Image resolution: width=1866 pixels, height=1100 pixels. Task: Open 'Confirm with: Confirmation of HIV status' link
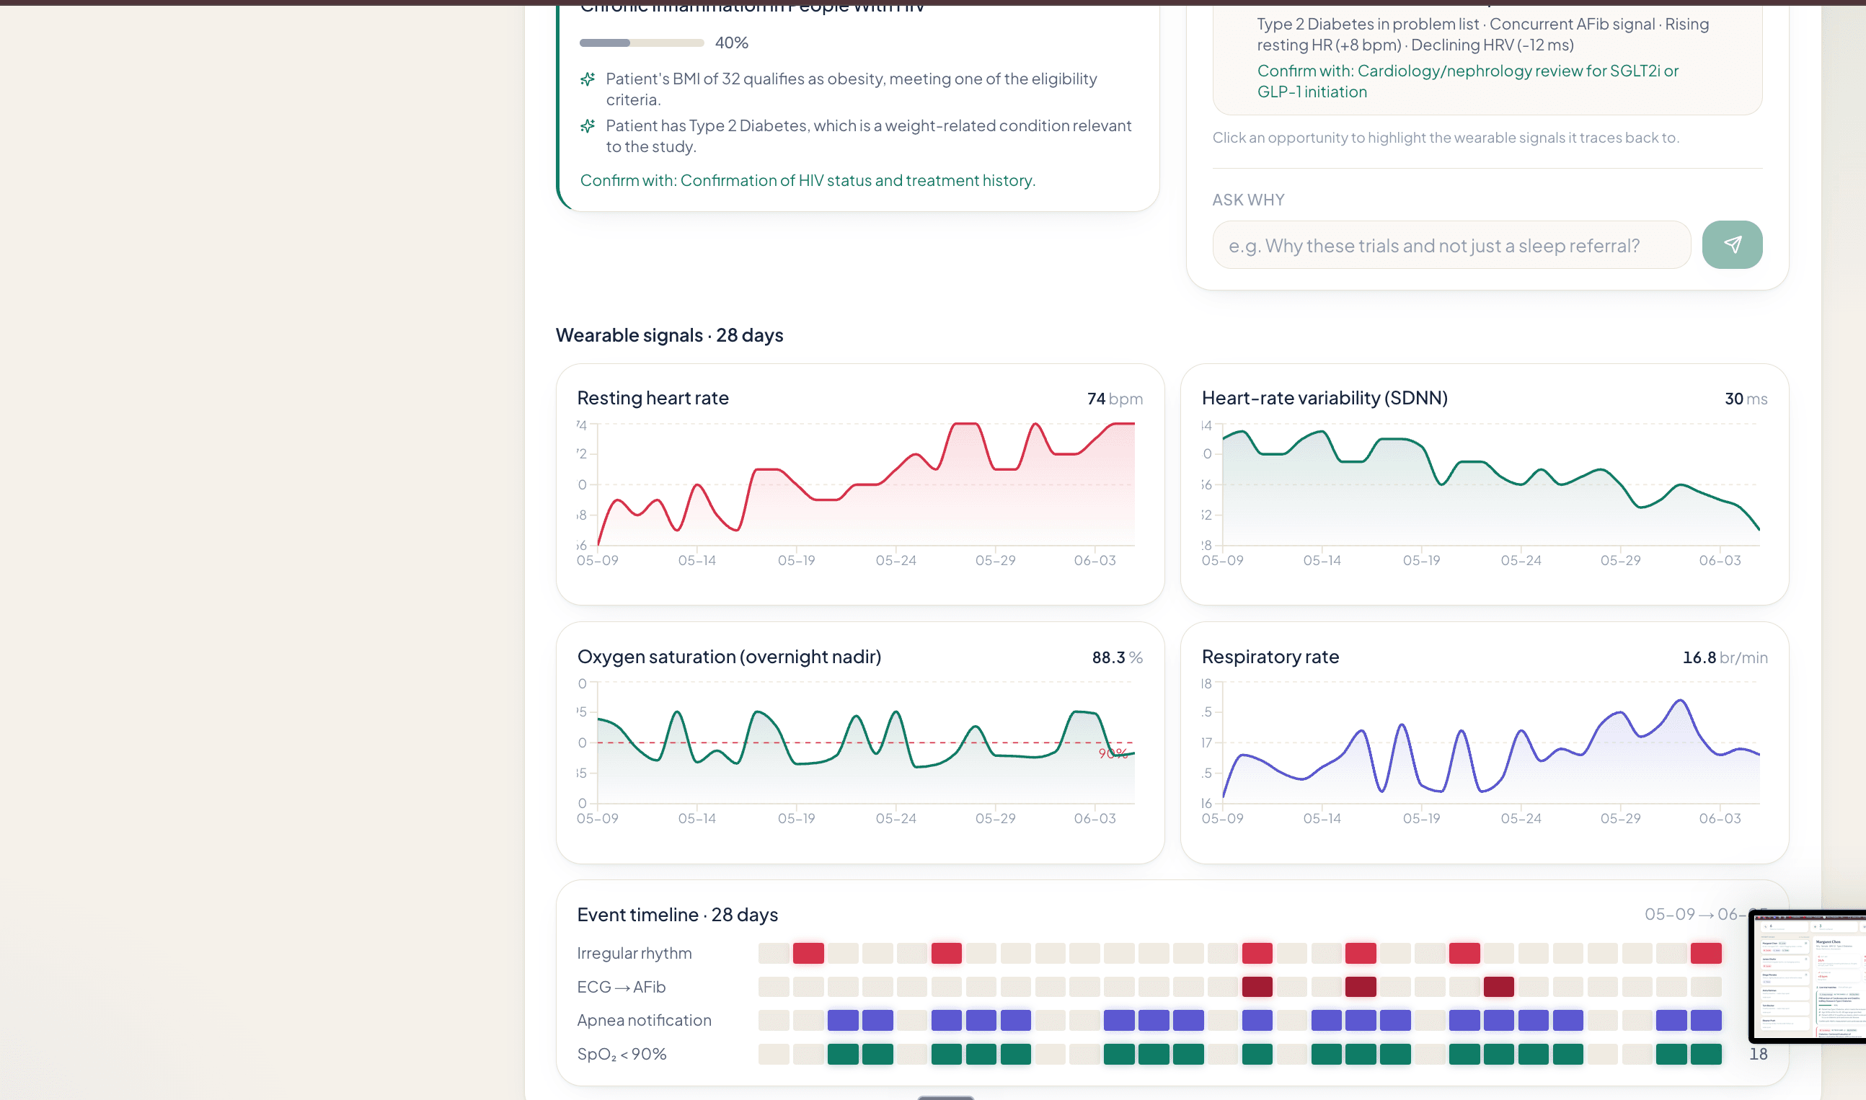[x=808, y=180]
